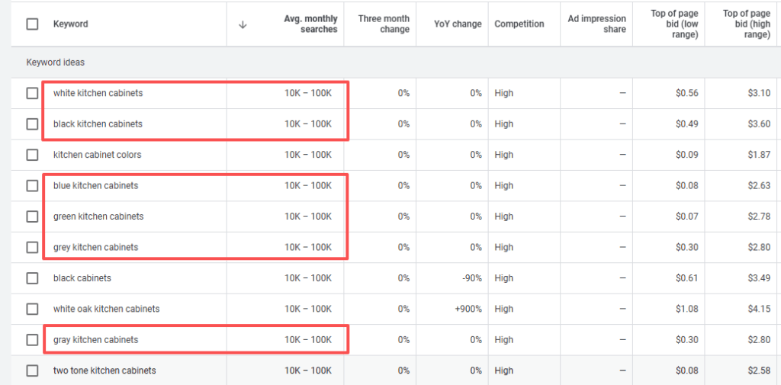
Task: Click the $3.10 high bid value
Action: (x=759, y=93)
